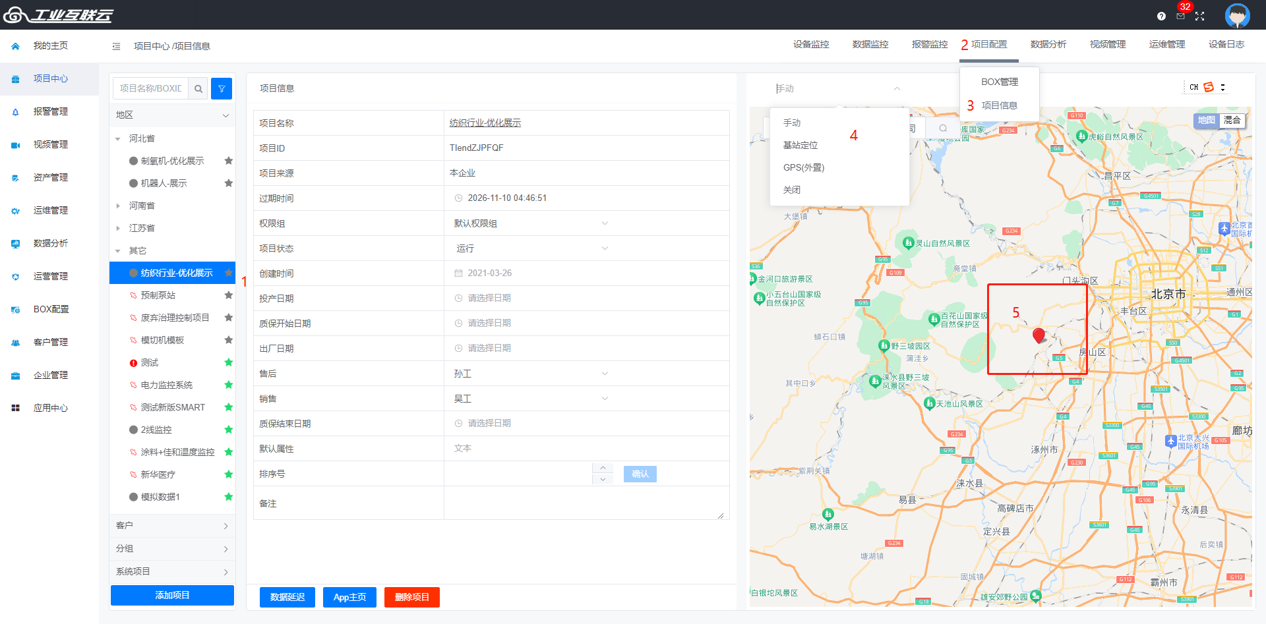Click the 备注 text area
1266x624 pixels.
[x=586, y=503]
